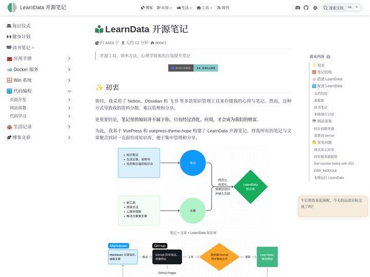
Task: Jump to 同步到服务器 in the table of contents
Action: [x=324, y=129]
